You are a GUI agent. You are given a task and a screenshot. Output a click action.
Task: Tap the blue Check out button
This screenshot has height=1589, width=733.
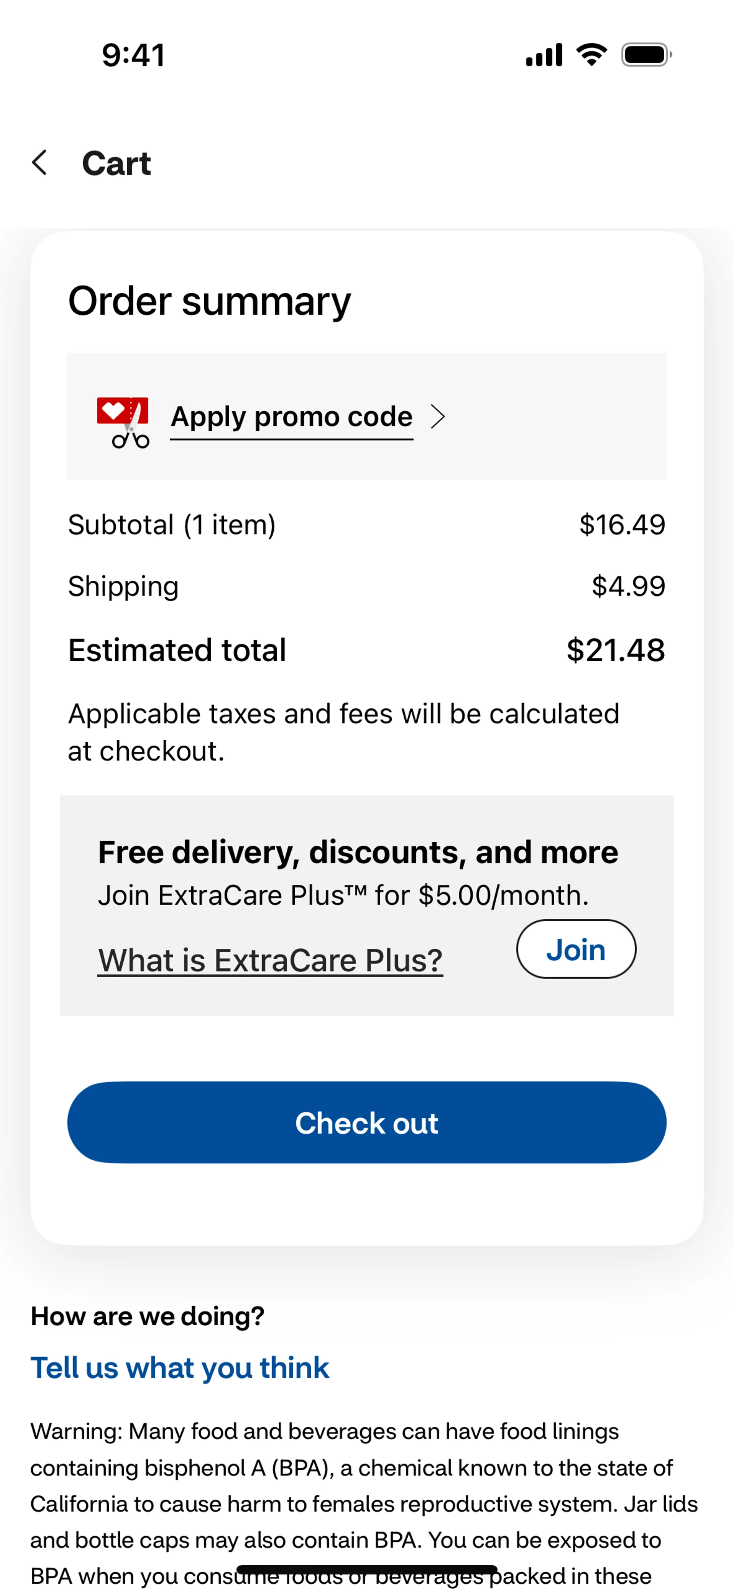[366, 1123]
